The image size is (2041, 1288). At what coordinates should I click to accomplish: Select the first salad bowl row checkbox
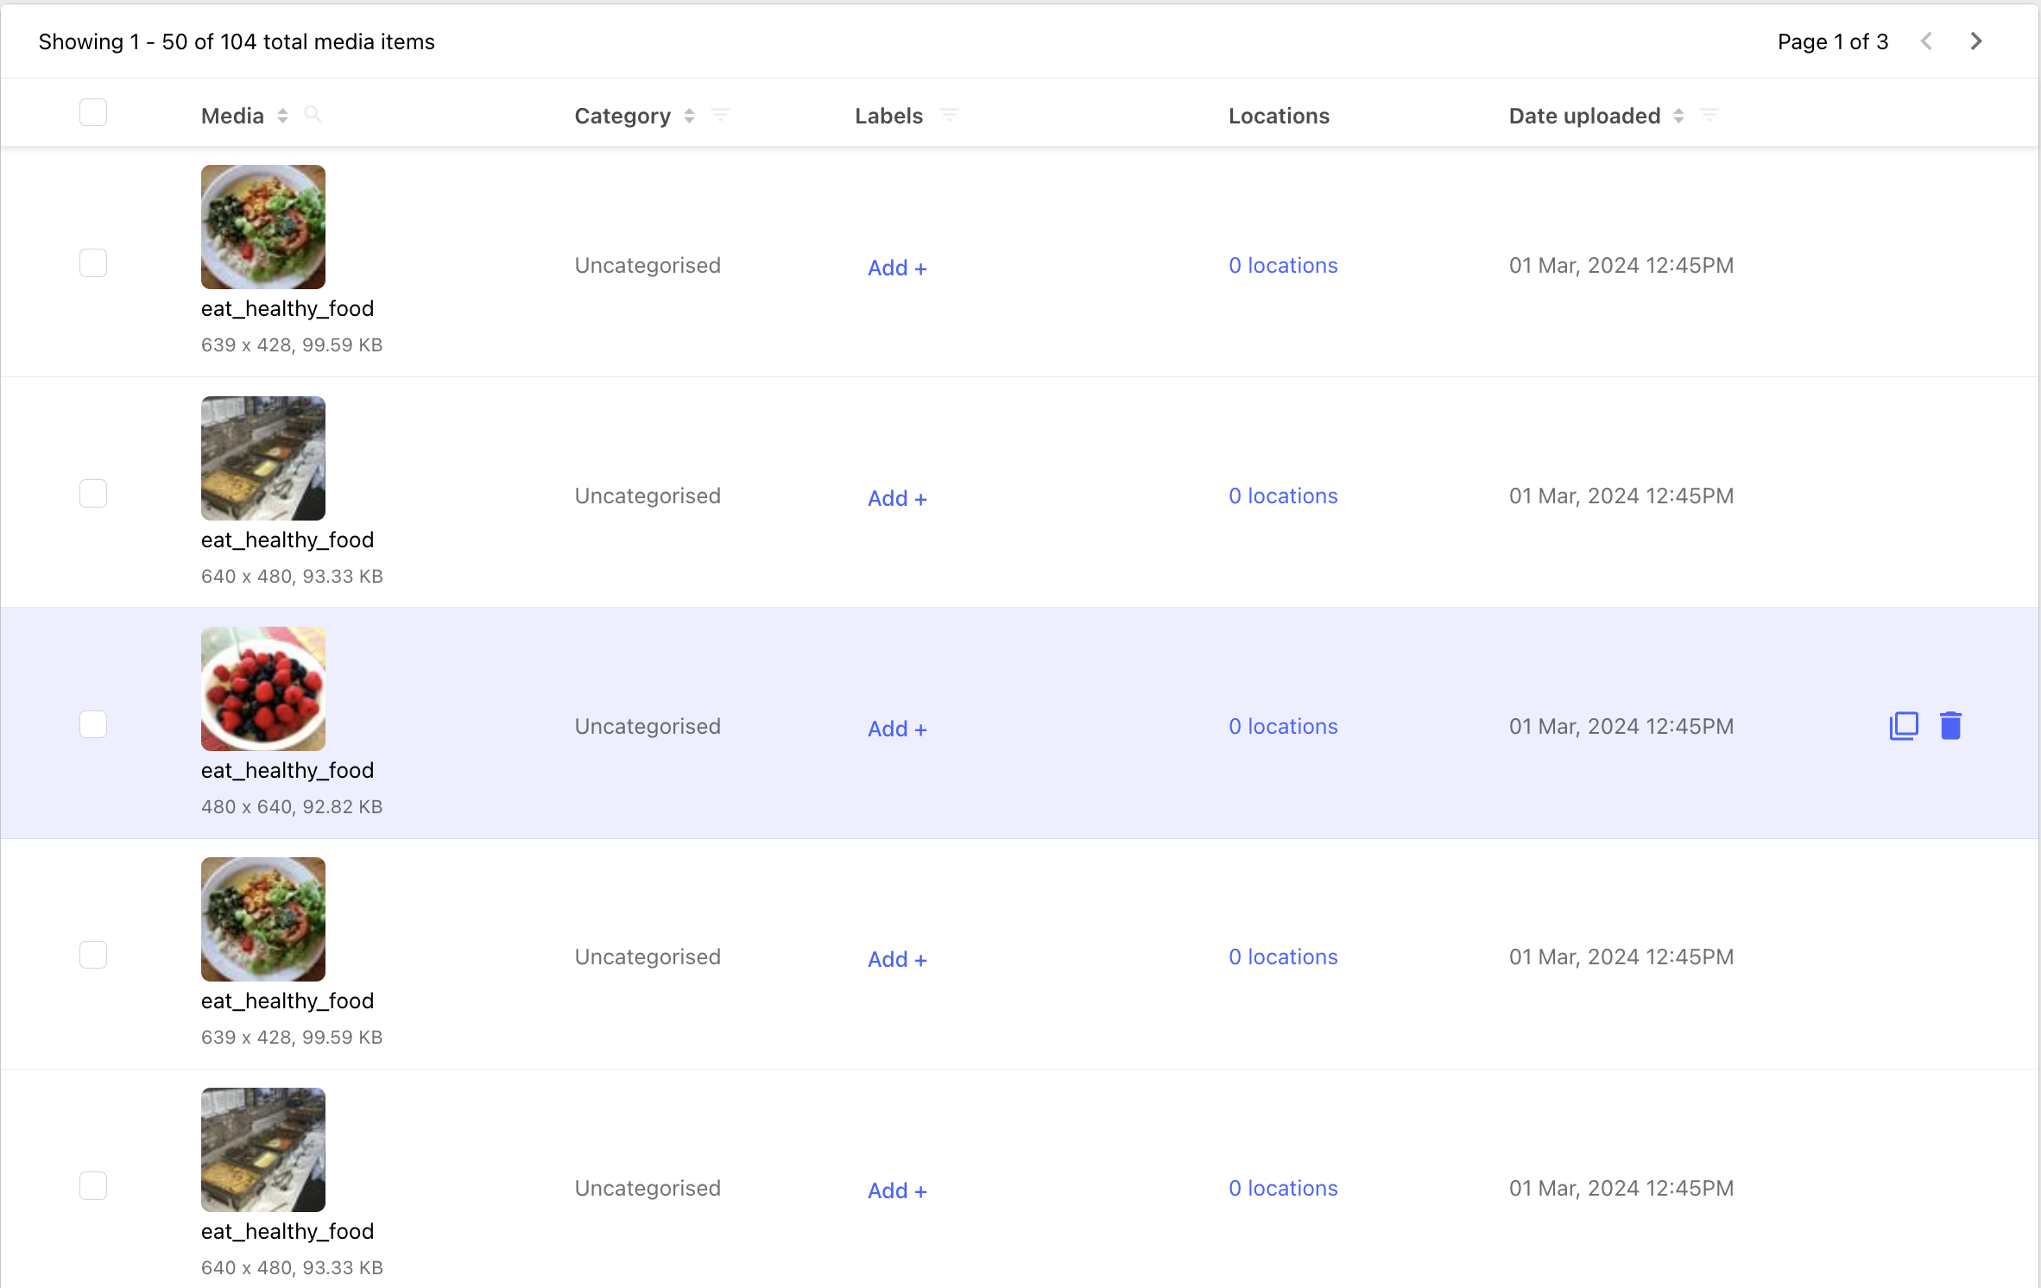93,263
